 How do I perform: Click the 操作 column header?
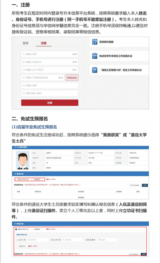[x=138, y=191]
